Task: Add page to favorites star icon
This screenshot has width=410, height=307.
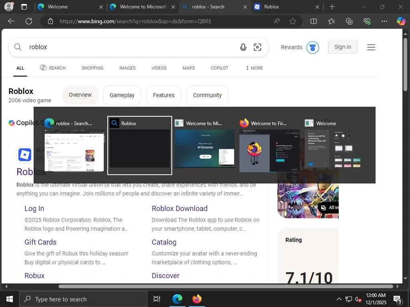Action: [x=293, y=21]
